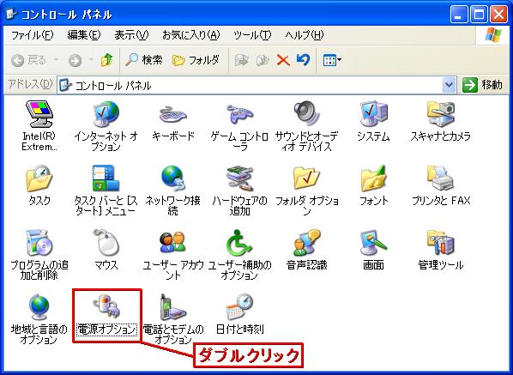Open the 管理ツール administrative tools icon
513x375 pixels.
[x=440, y=243]
